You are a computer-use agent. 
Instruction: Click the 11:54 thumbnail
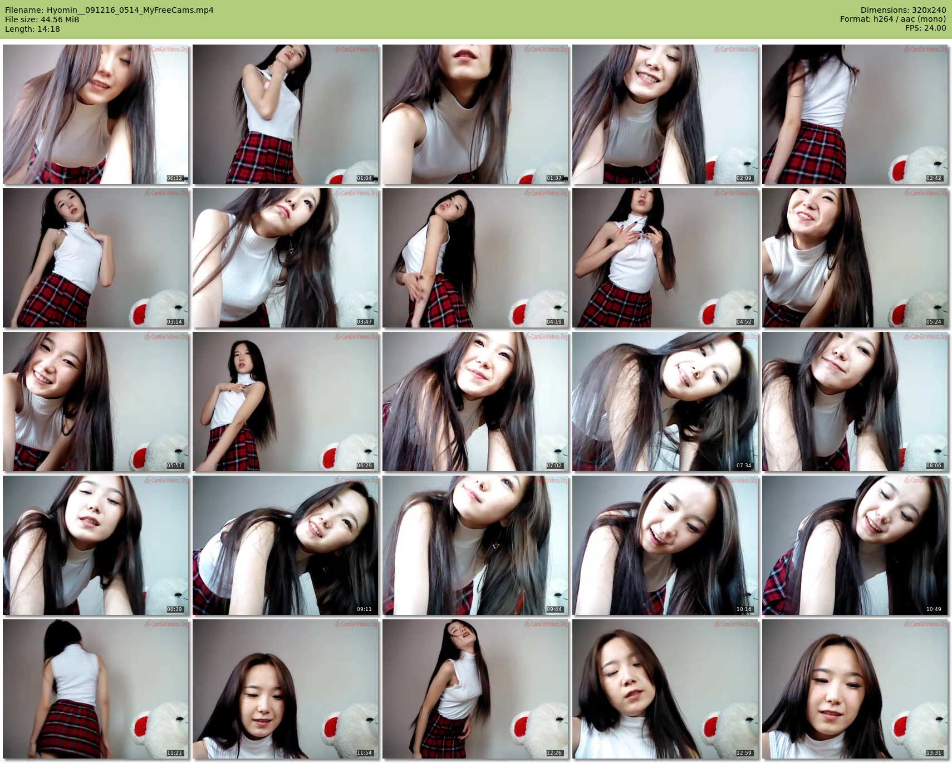point(286,689)
